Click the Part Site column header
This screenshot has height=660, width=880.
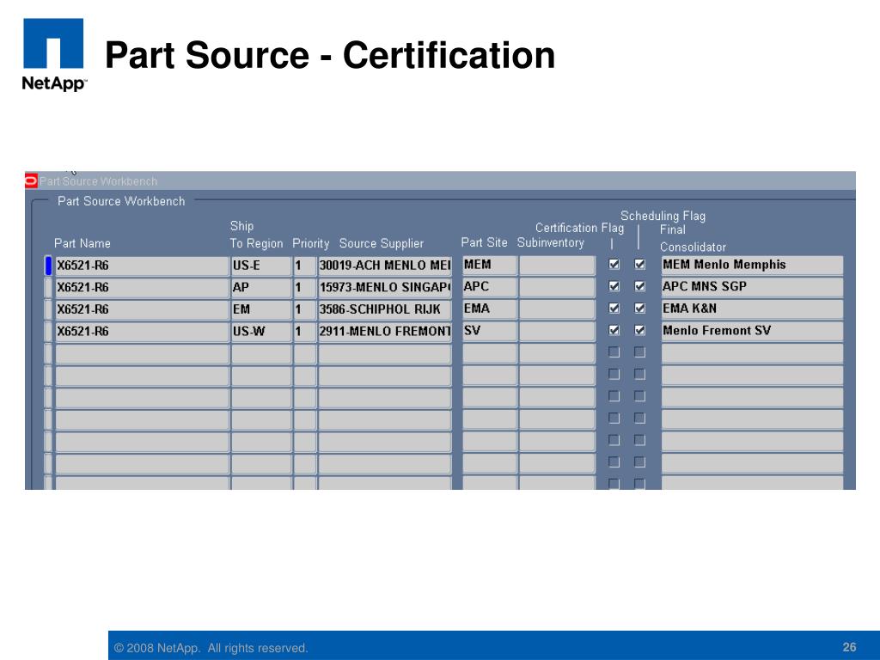(x=484, y=242)
